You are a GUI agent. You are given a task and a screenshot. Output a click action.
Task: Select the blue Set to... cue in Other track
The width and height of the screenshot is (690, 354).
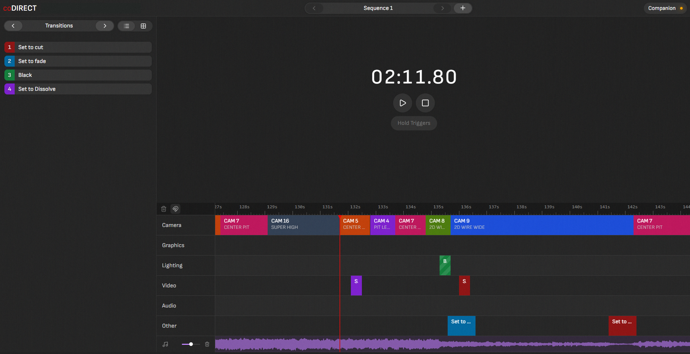tap(462, 326)
